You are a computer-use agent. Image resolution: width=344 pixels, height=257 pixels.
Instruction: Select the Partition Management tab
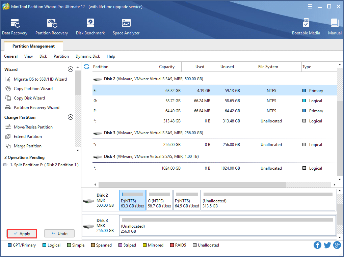click(x=33, y=46)
